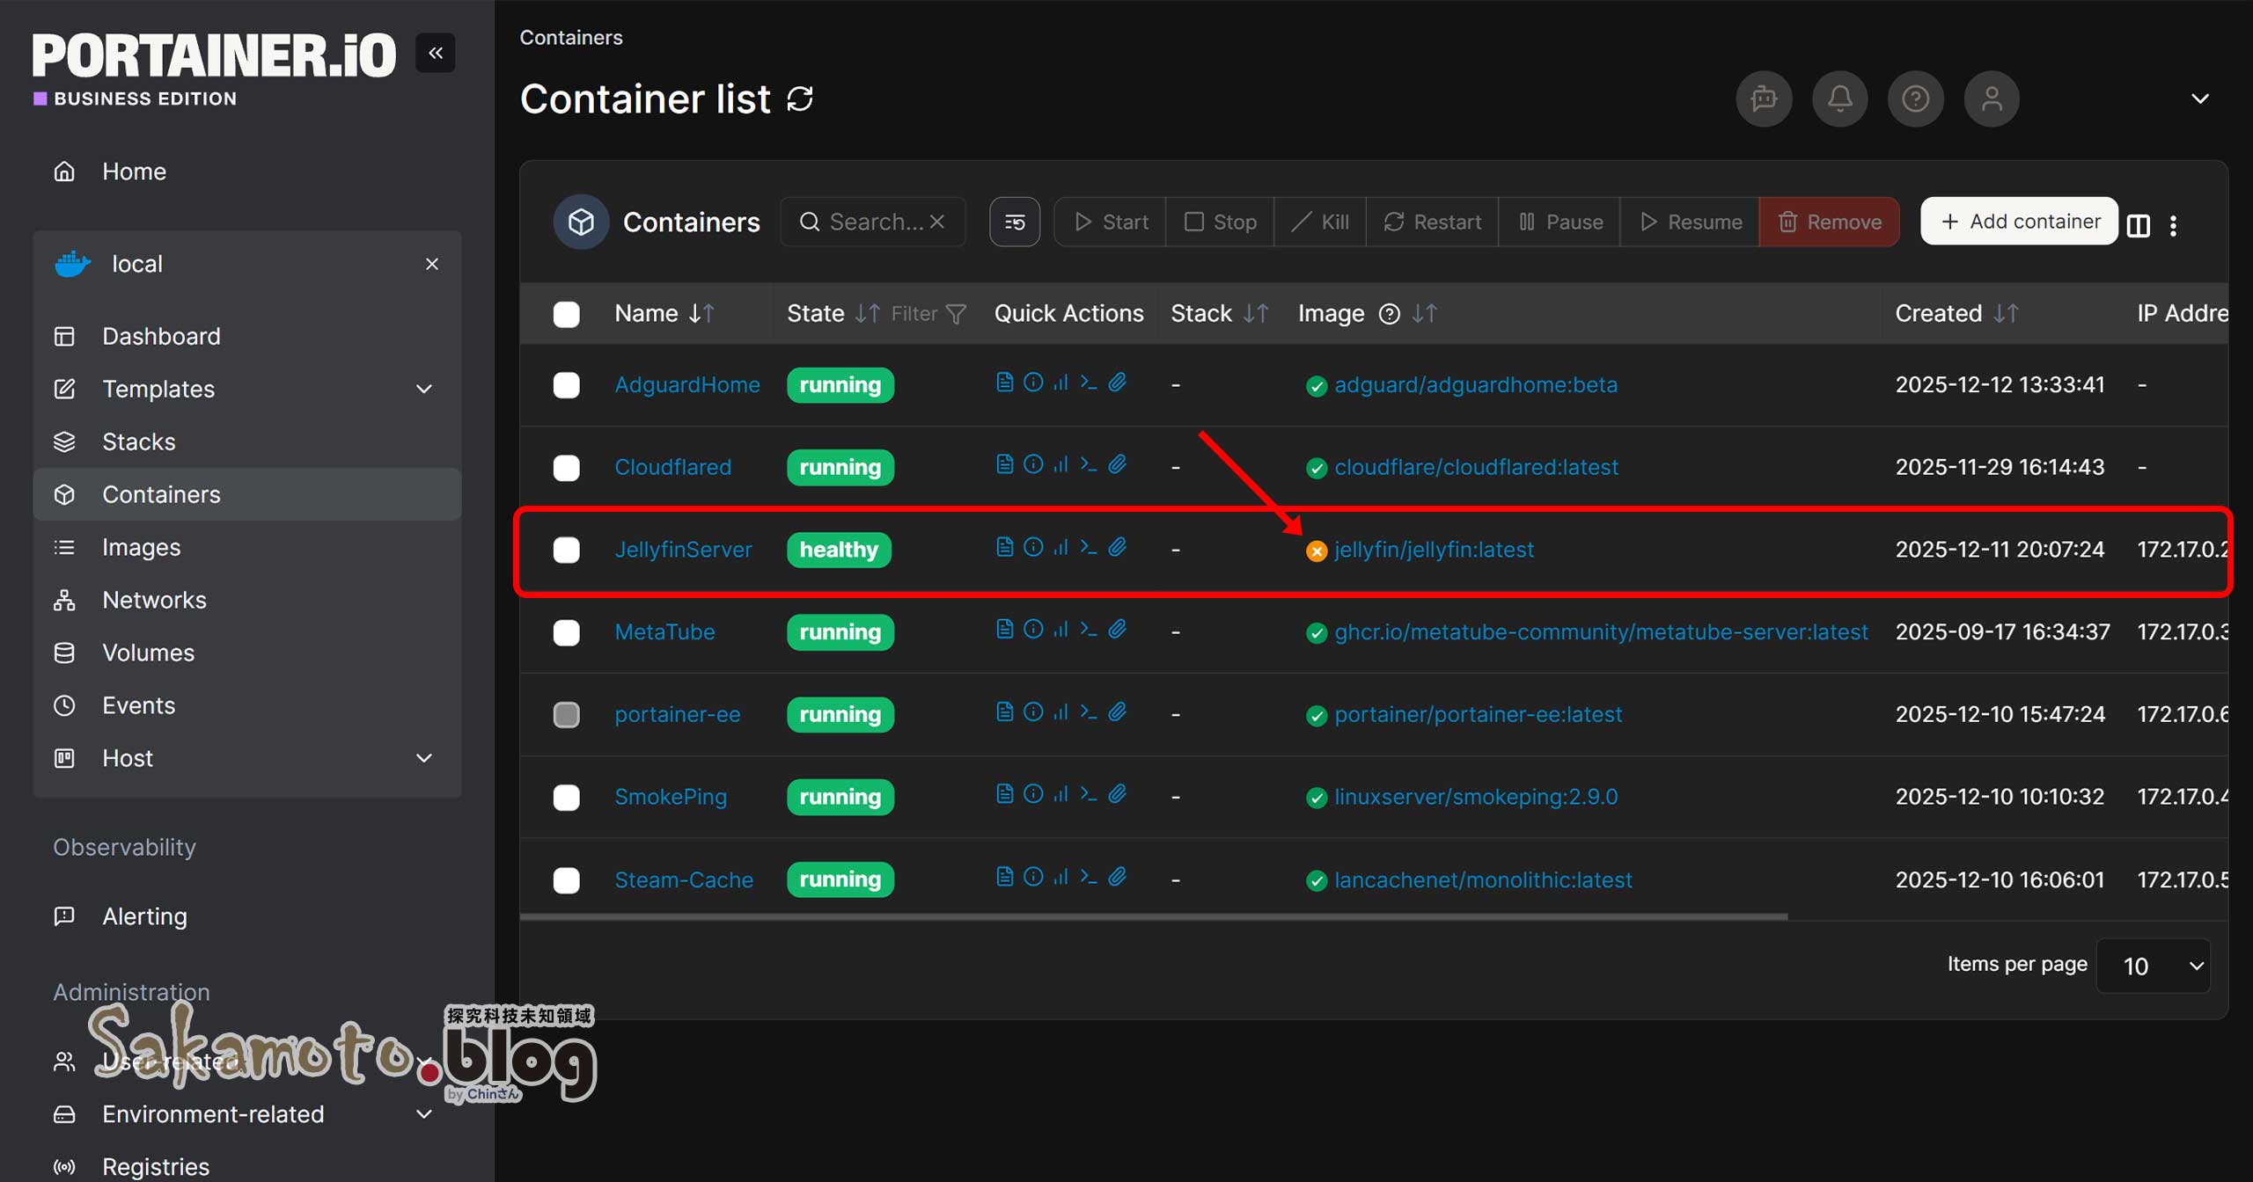Open the jellyfin/jellyfin:latest image link

(x=1434, y=550)
